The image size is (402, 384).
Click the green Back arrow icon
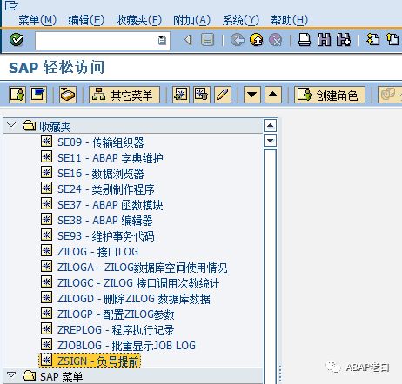tap(238, 40)
